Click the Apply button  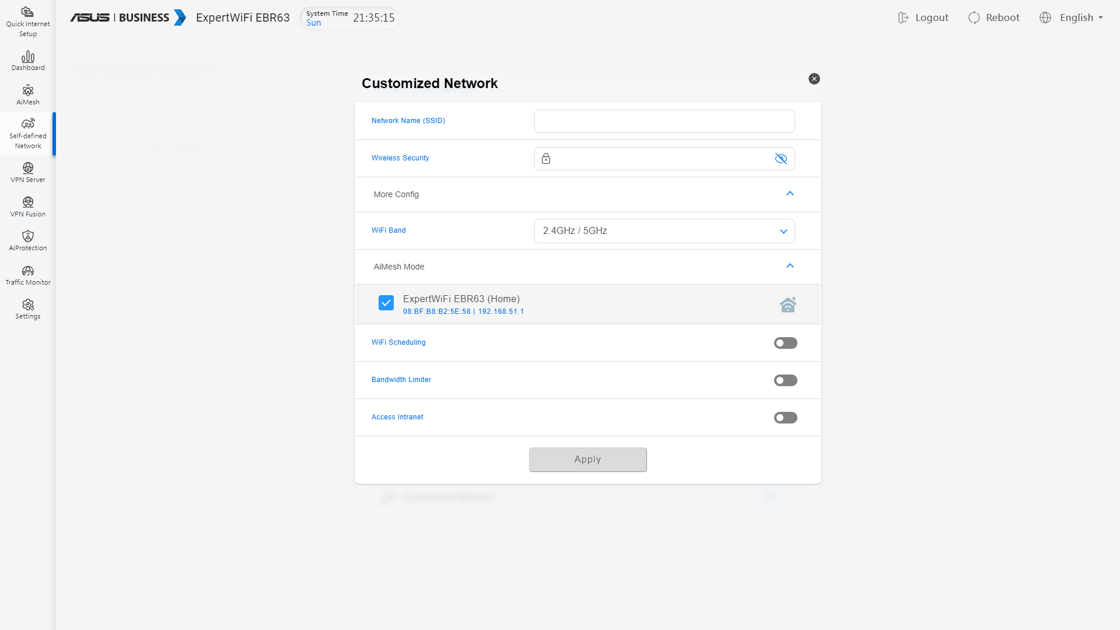pyautogui.click(x=587, y=460)
